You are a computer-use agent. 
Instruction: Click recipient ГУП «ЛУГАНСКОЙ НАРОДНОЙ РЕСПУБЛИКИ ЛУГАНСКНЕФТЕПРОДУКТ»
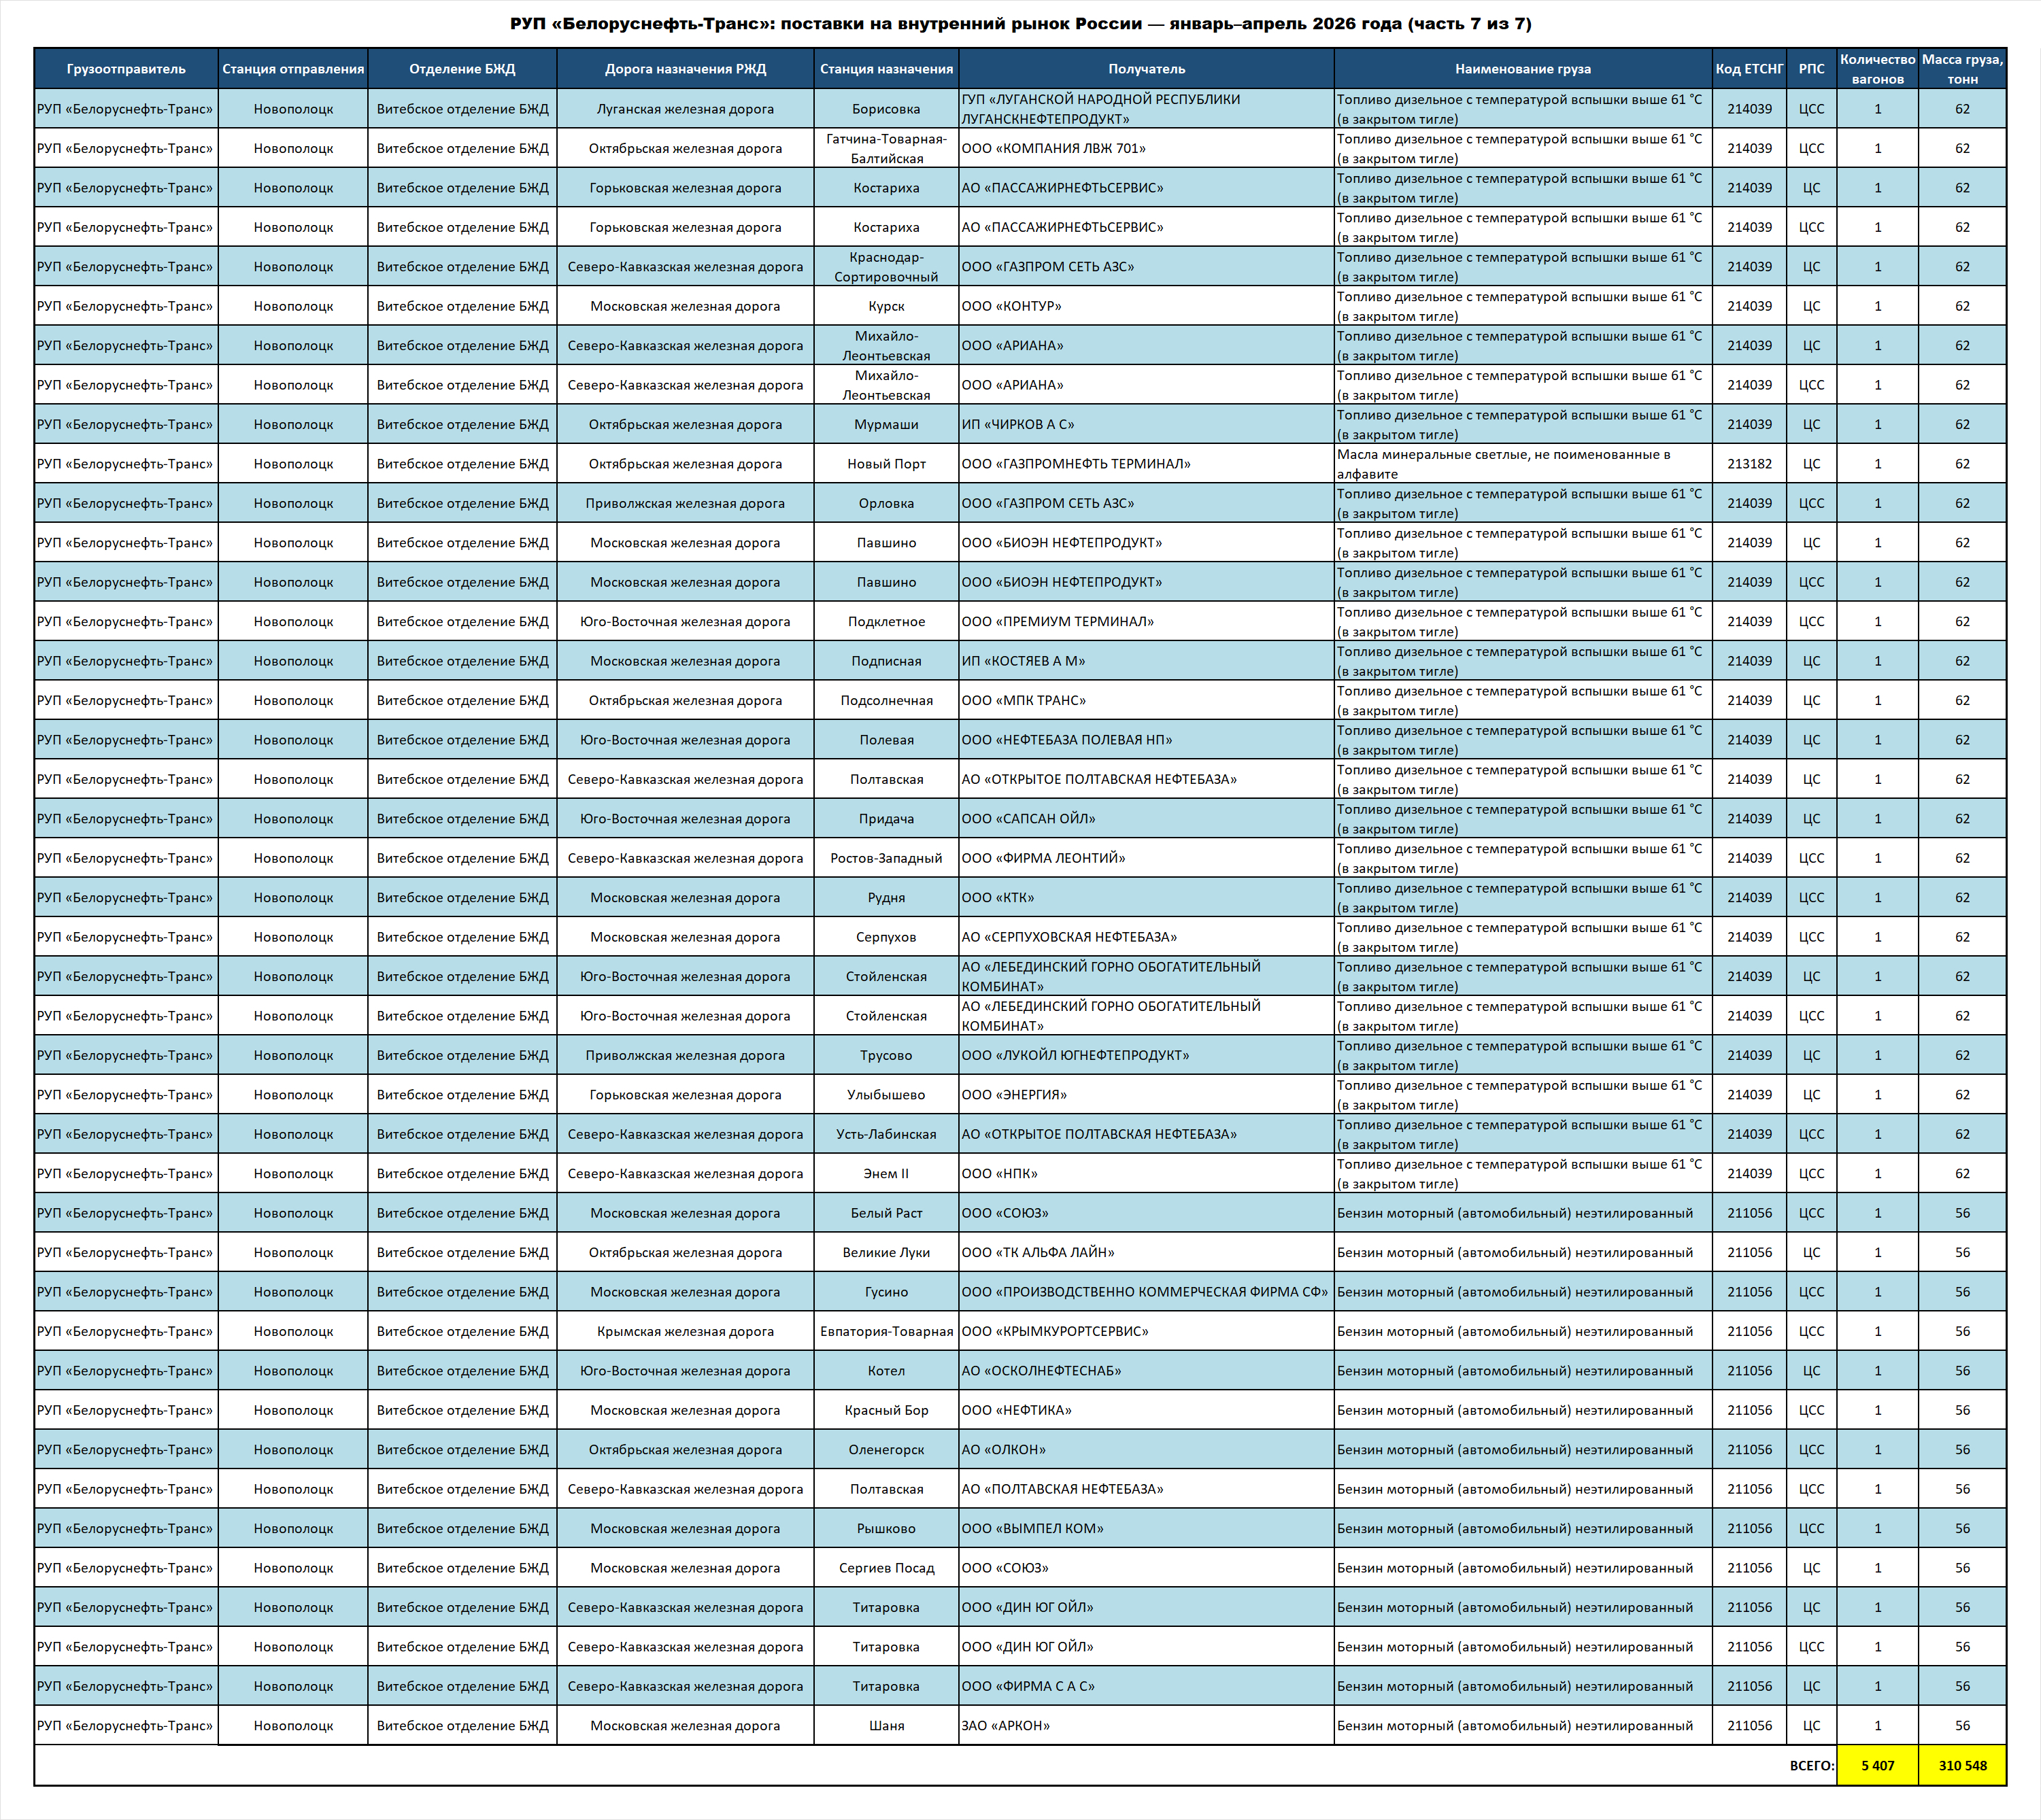1147,109
